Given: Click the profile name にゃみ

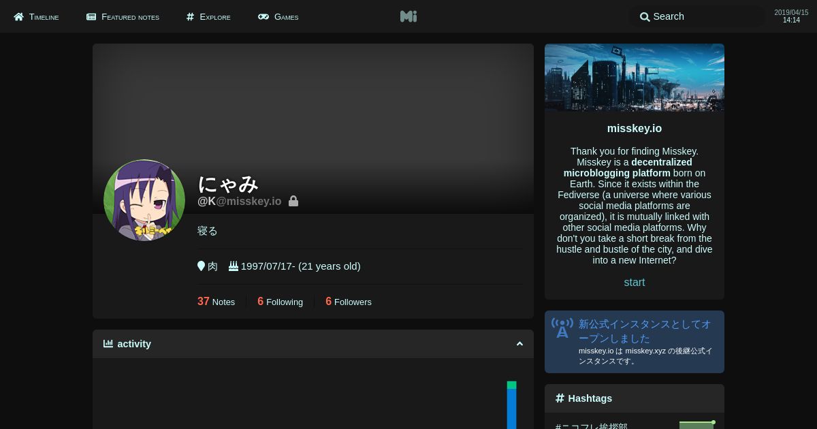Looking at the screenshot, I should (228, 184).
